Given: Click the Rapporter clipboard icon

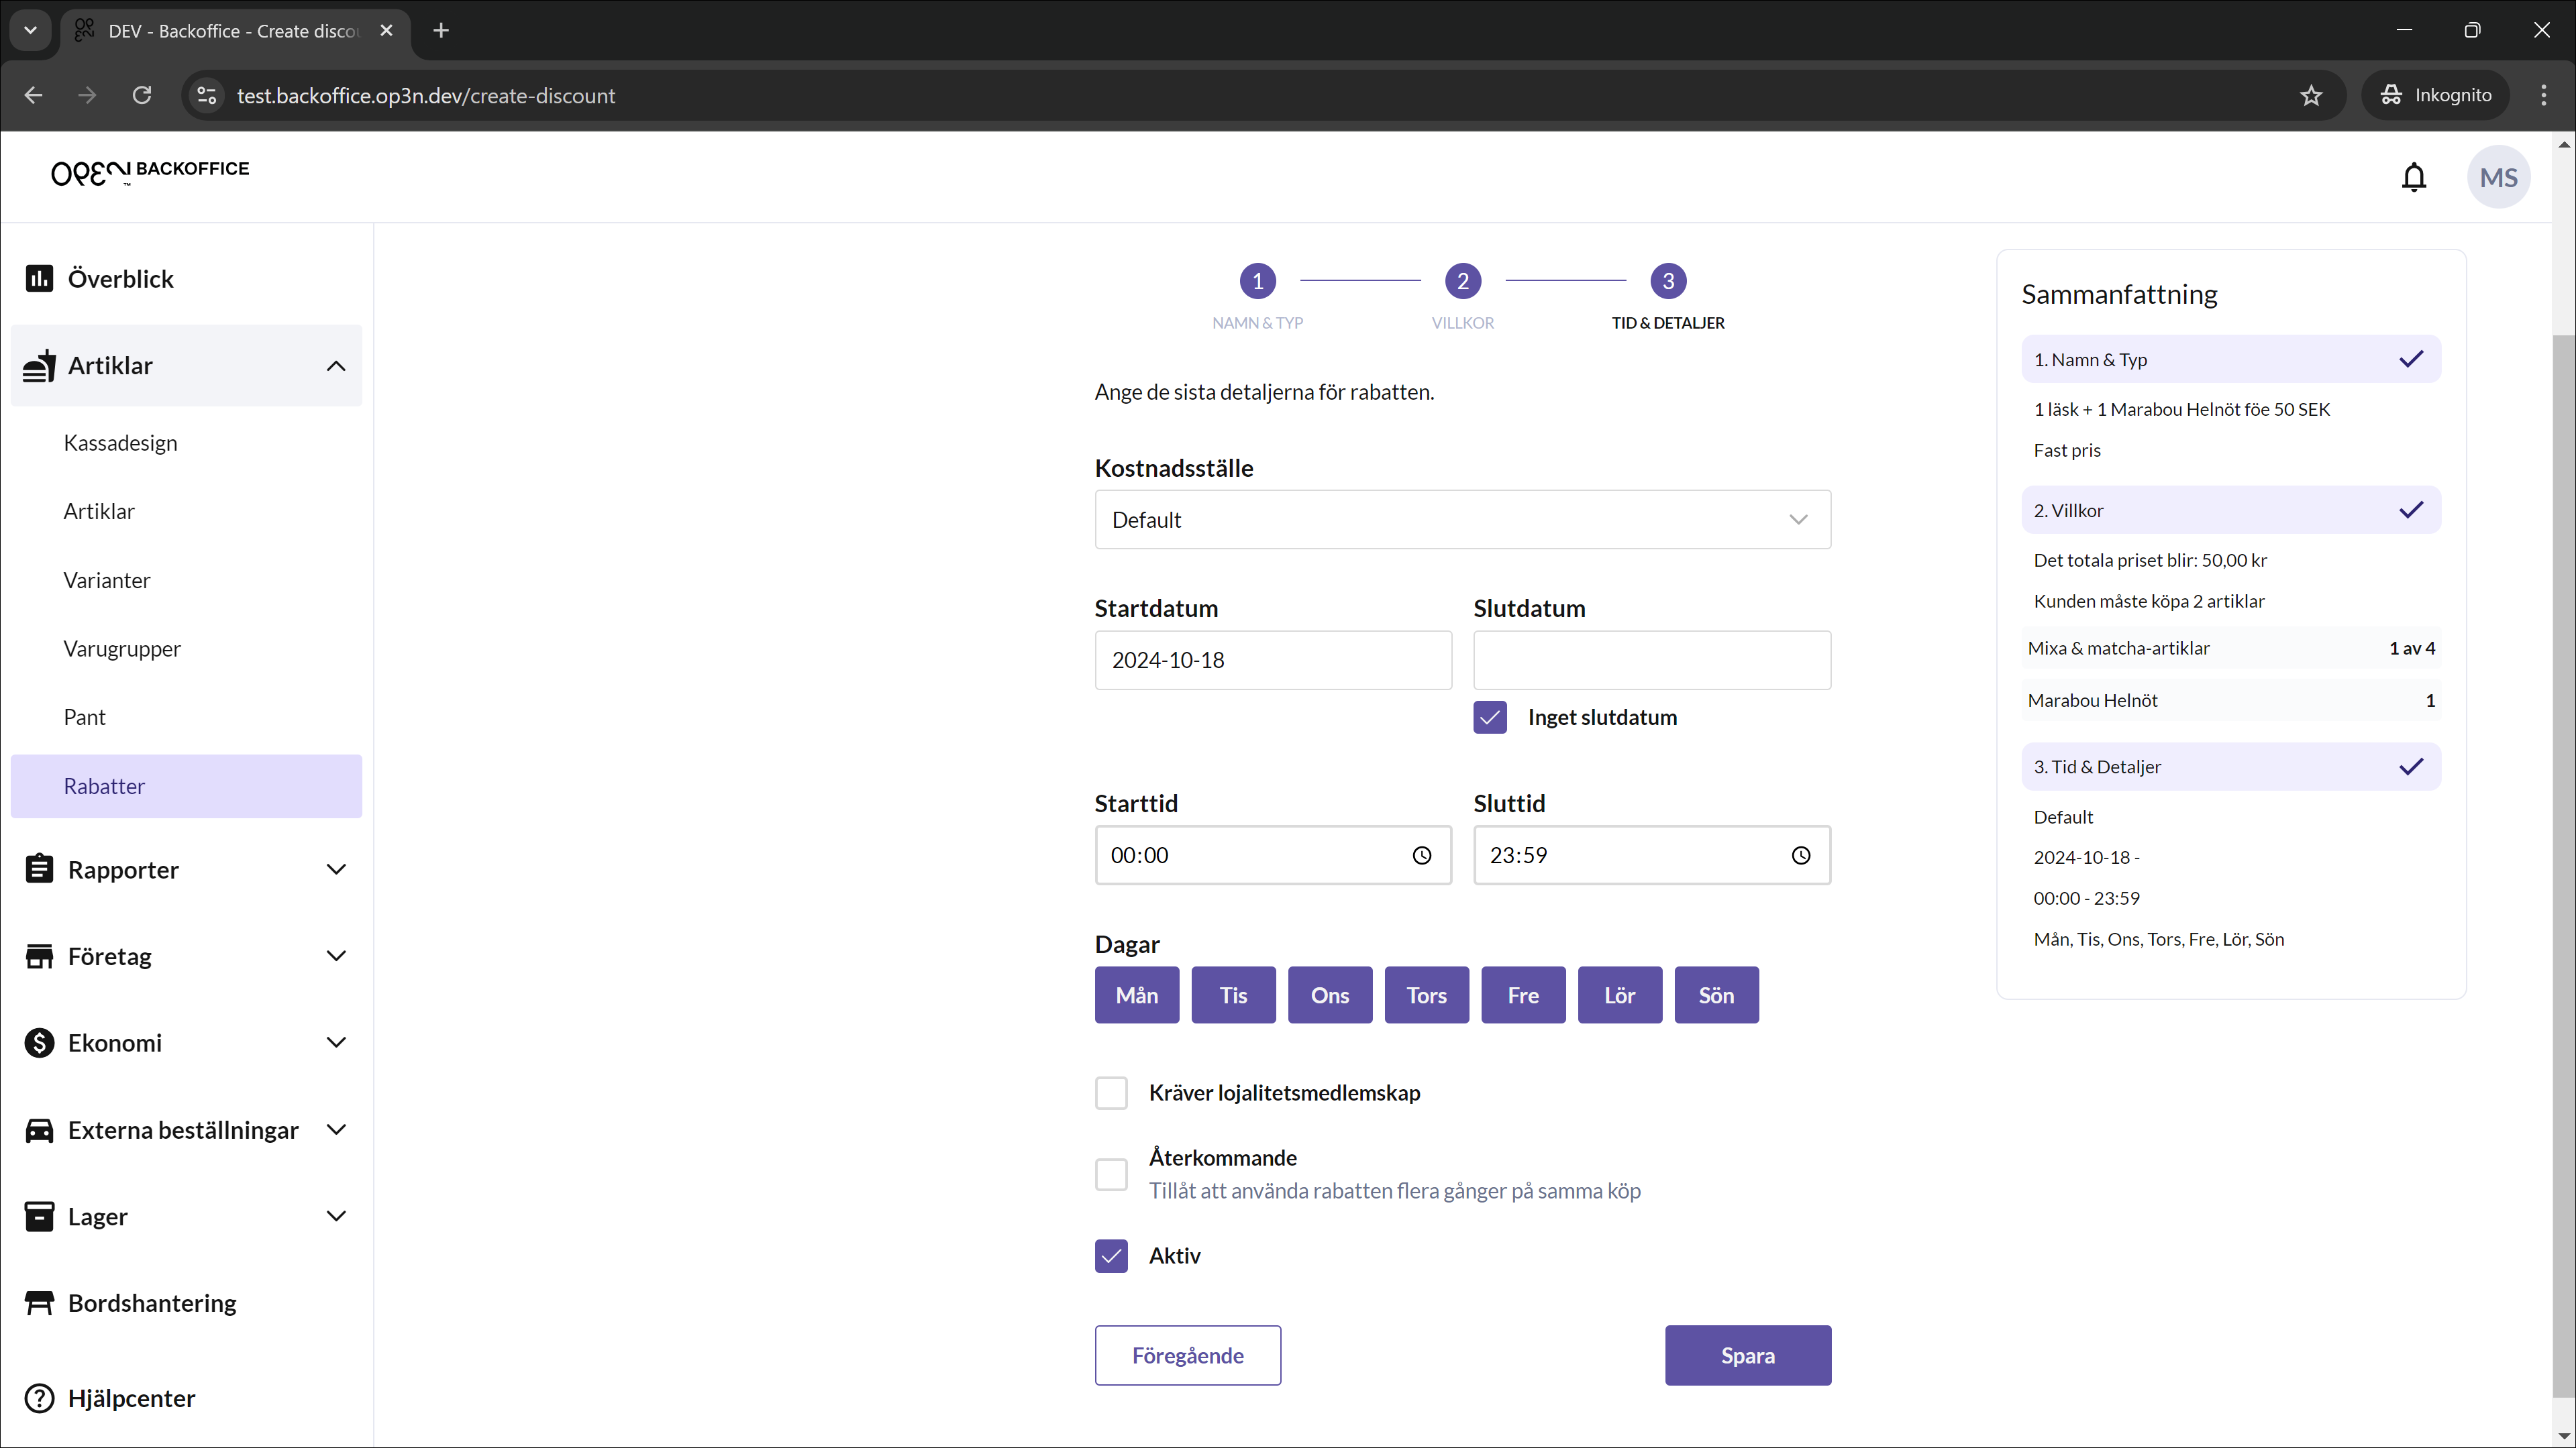Looking at the screenshot, I should pyautogui.click(x=39, y=869).
